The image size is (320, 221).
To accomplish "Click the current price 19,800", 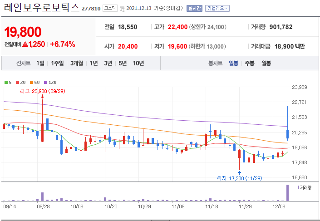I will [23, 32].
